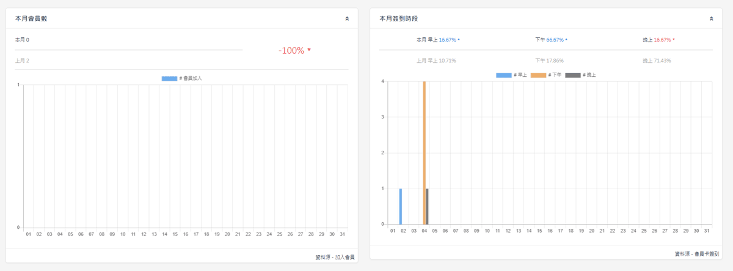Click the 資料源 - 會員卡簽到 footer text
This screenshot has height=271, width=733.
[696, 253]
